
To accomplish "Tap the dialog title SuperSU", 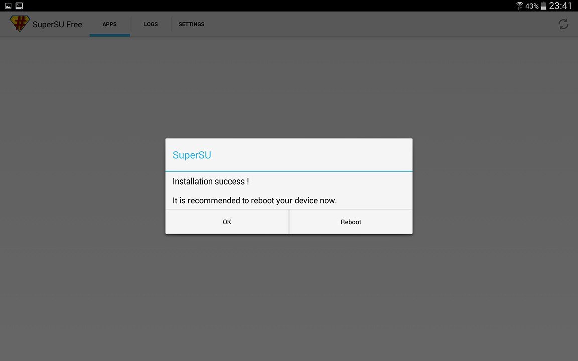I will click(x=192, y=155).
